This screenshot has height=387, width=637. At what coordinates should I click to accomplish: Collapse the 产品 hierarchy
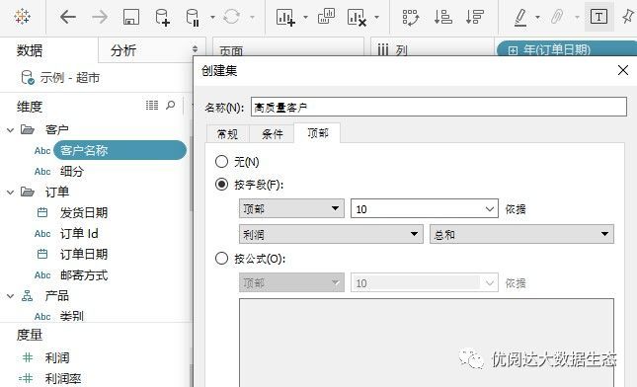coord(11,296)
